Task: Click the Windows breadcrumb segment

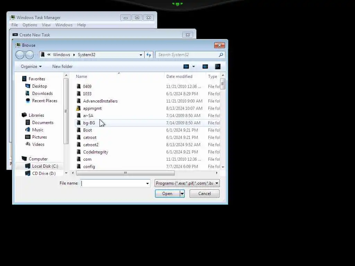Action: coord(62,55)
